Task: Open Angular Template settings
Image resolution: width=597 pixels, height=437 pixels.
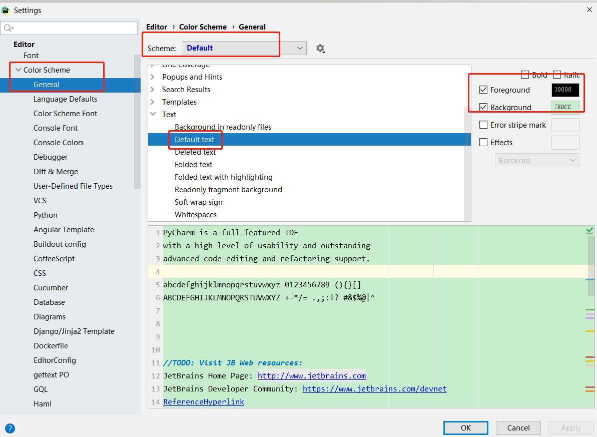Action: point(64,230)
